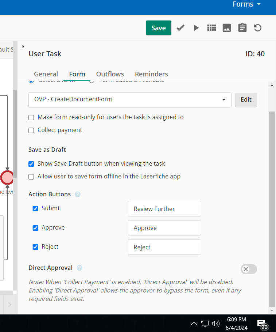Open the Reminders tab

151,74
